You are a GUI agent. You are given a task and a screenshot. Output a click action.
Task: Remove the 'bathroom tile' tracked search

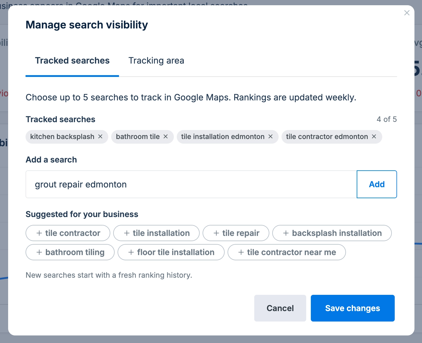[x=166, y=137]
